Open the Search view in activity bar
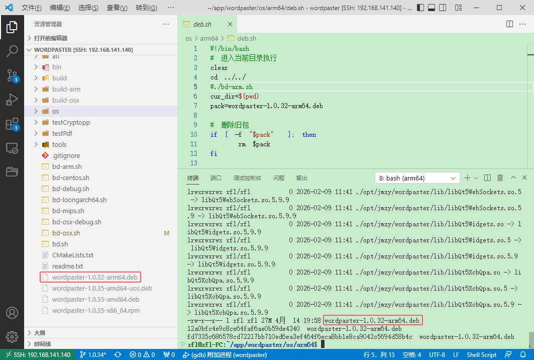534x360 pixels. pyautogui.click(x=12, y=51)
